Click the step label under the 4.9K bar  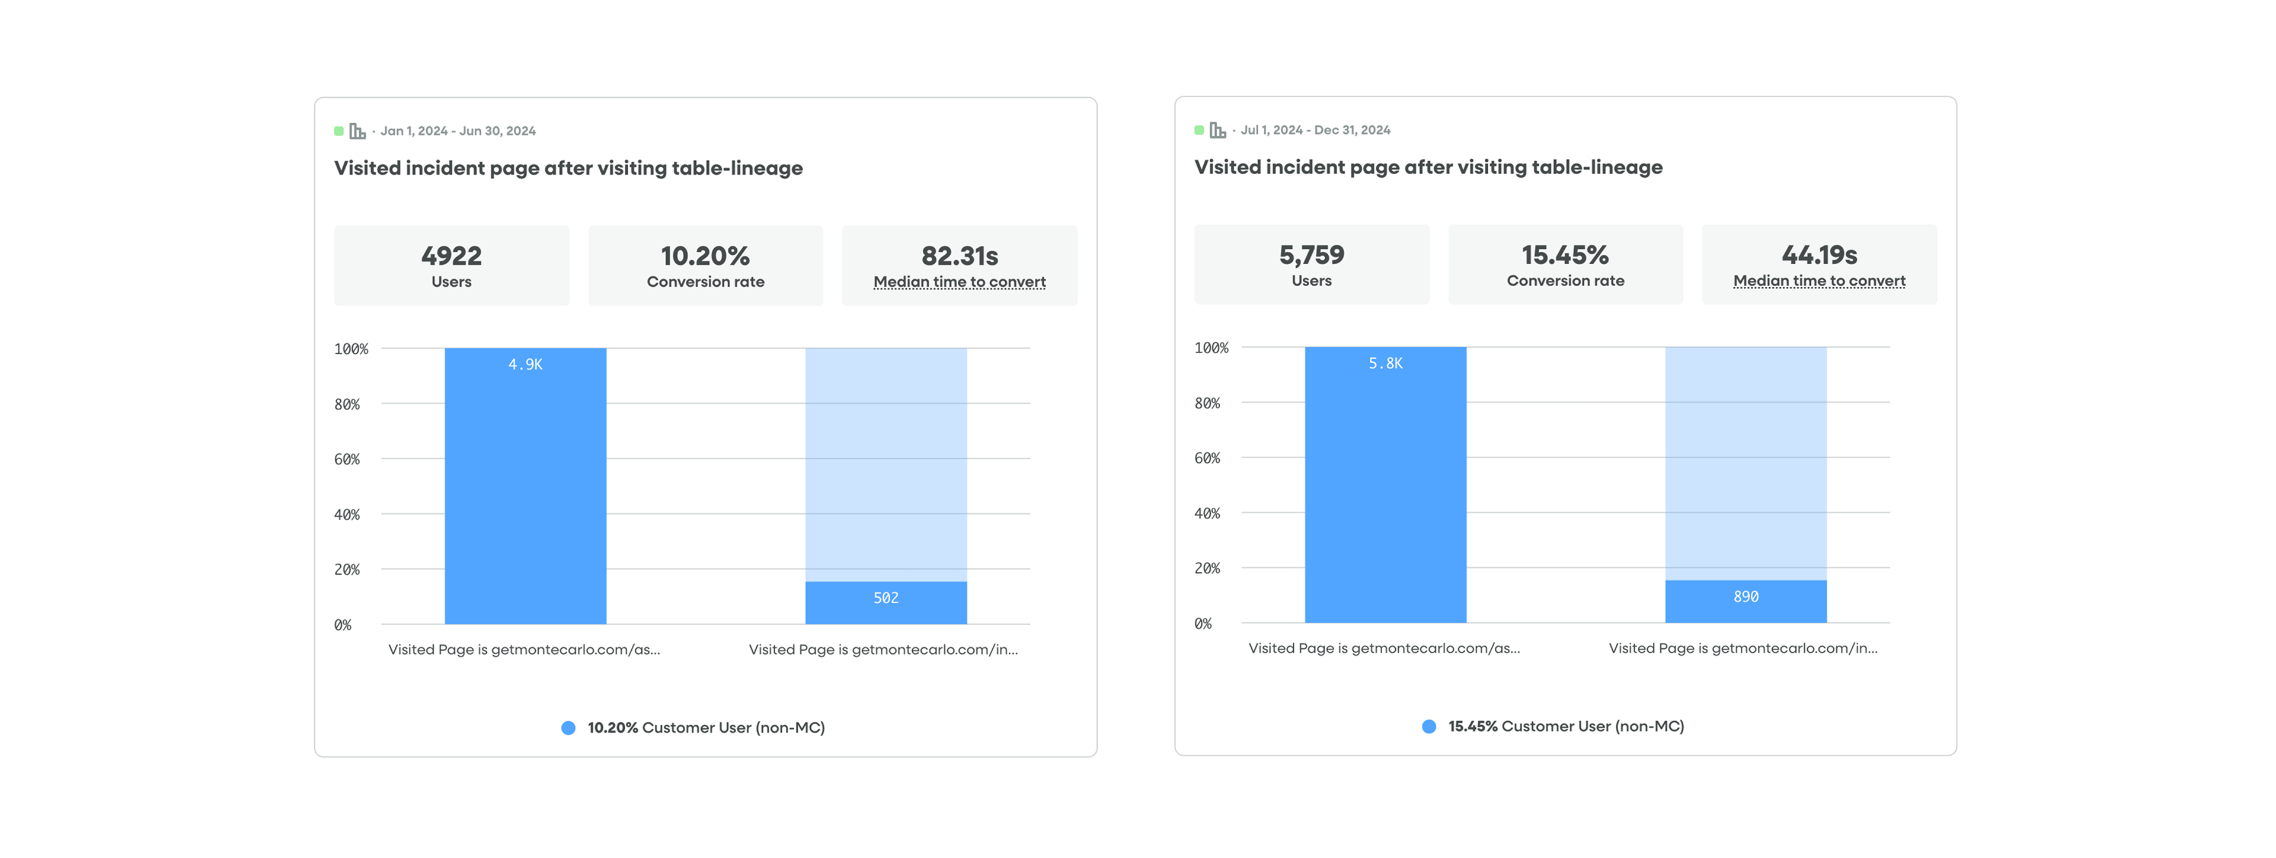click(524, 649)
